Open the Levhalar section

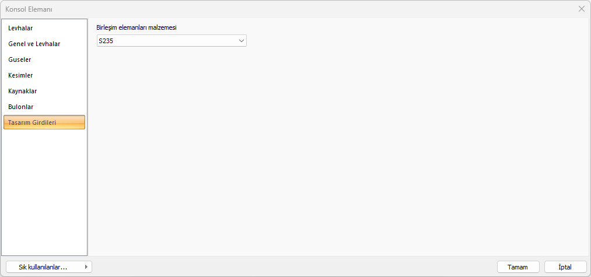[x=20, y=28]
